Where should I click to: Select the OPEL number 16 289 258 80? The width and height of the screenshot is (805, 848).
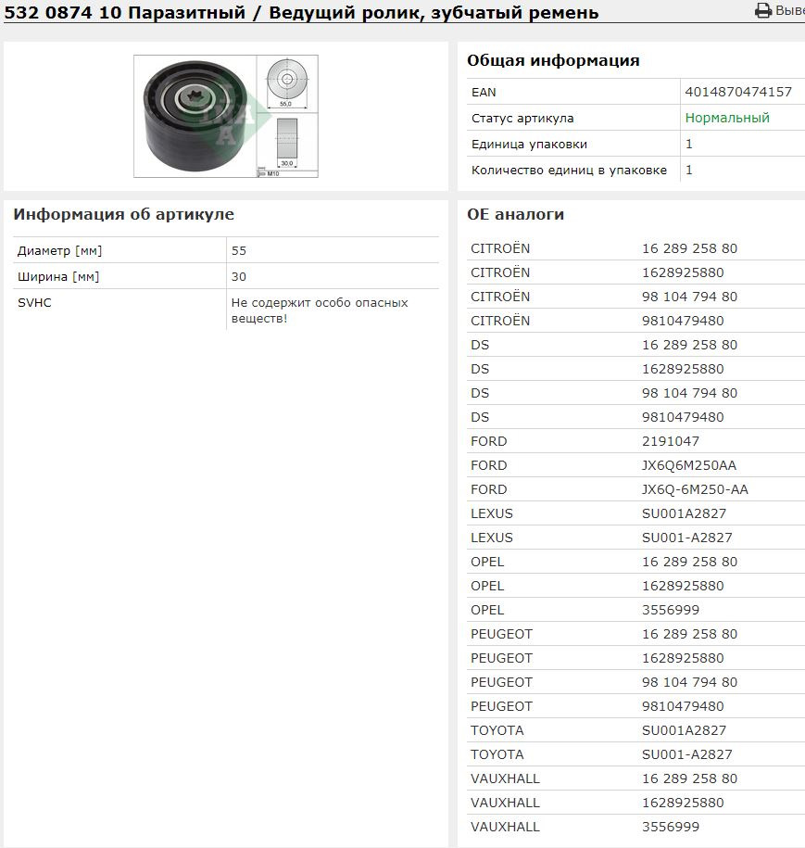pyautogui.click(x=689, y=562)
